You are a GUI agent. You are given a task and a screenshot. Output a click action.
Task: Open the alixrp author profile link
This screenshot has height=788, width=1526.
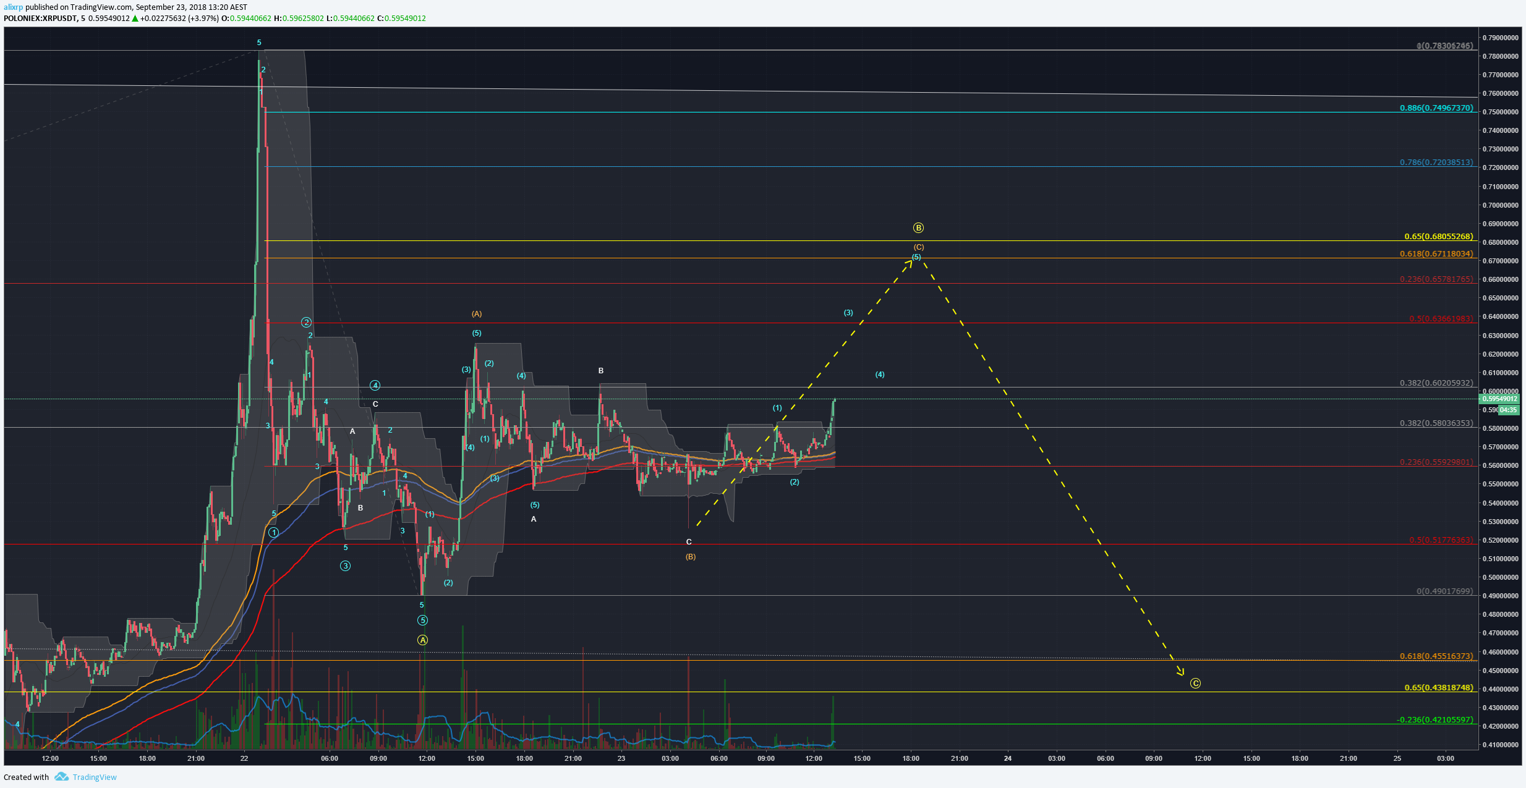pyautogui.click(x=13, y=7)
